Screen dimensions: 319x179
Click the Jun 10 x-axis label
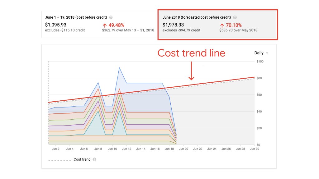coord(112,149)
